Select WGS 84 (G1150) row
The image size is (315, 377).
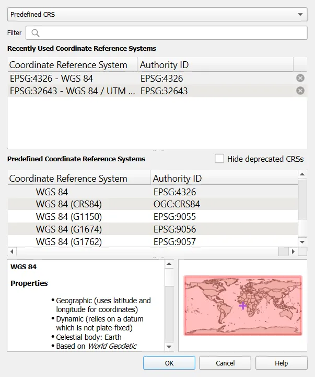click(x=153, y=217)
